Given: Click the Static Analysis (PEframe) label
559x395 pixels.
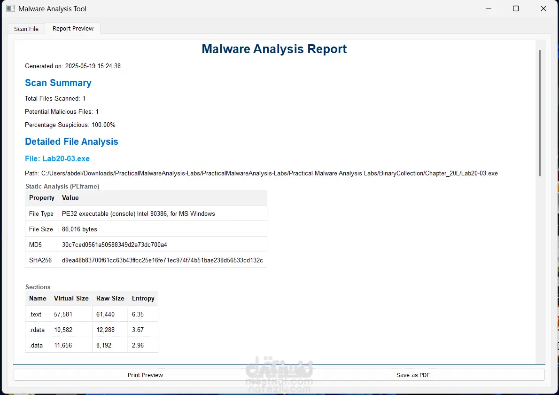Looking at the screenshot, I should 62,186.
